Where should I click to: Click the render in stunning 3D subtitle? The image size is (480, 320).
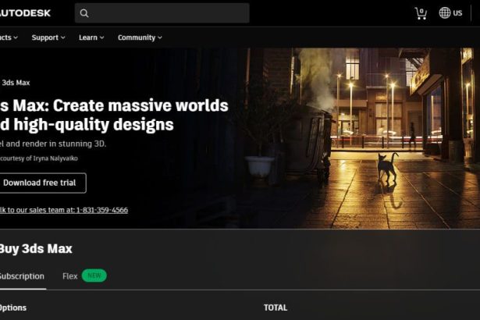tap(53, 144)
